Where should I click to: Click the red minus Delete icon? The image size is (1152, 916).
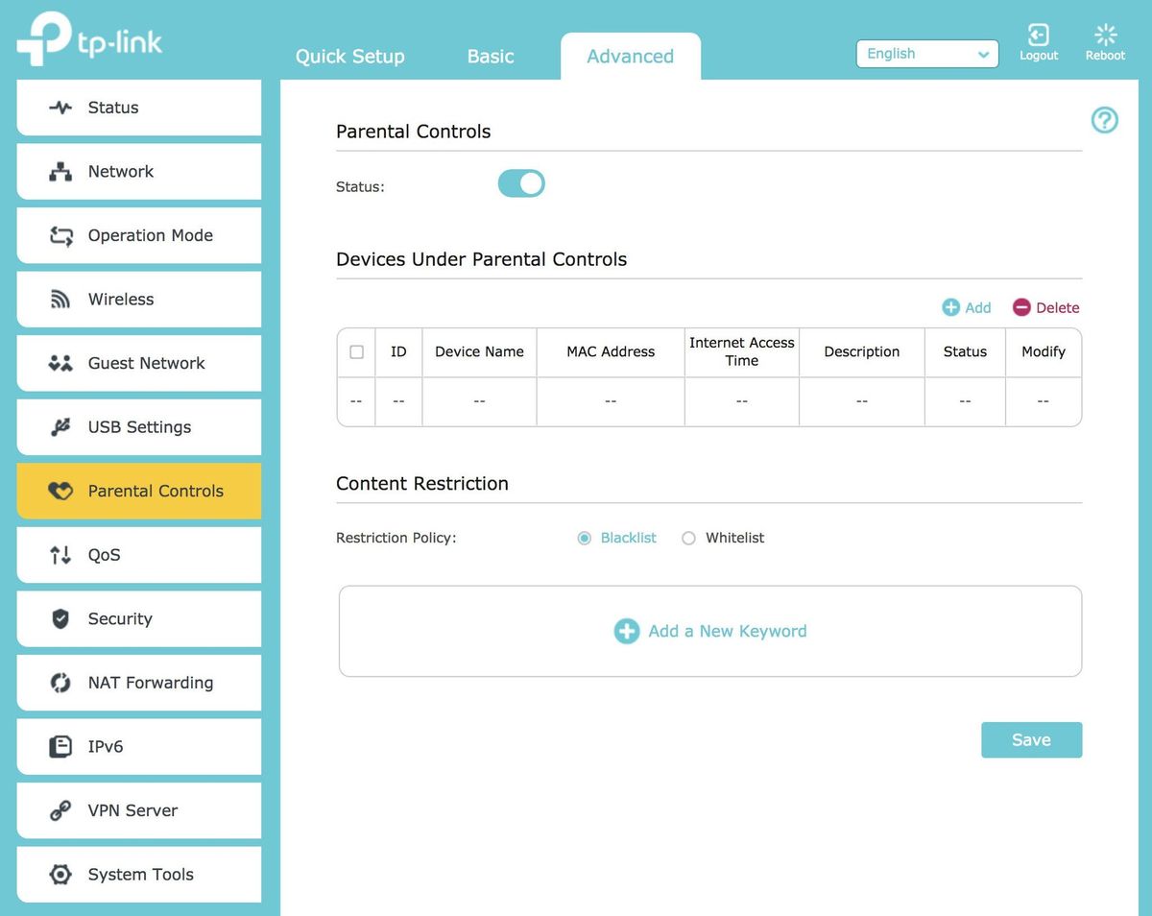pyautogui.click(x=1021, y=307)
